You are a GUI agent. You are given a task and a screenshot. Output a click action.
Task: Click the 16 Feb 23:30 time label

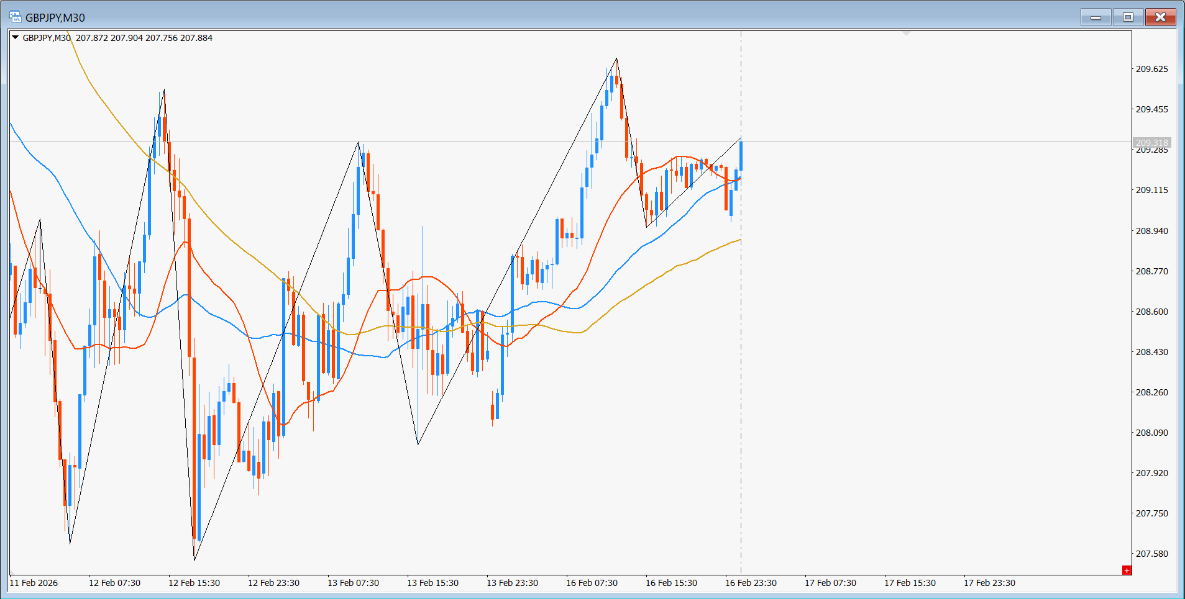[751, 583]
